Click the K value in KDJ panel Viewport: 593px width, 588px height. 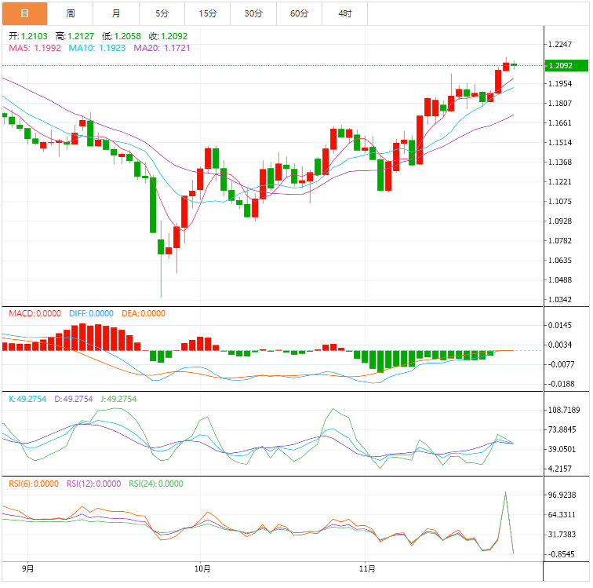pos(27,399)
